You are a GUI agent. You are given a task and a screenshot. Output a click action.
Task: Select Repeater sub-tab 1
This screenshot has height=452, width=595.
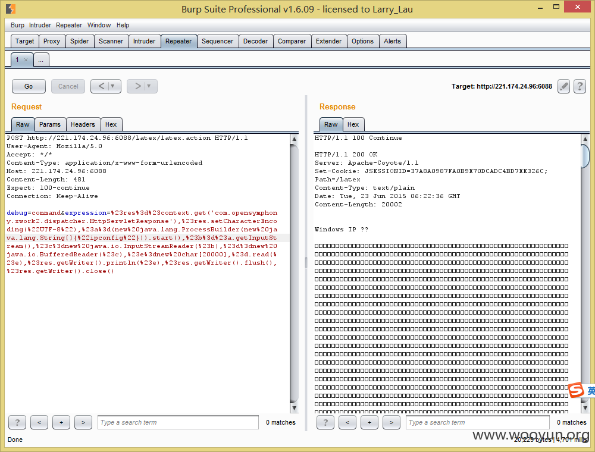pos(17,59)
